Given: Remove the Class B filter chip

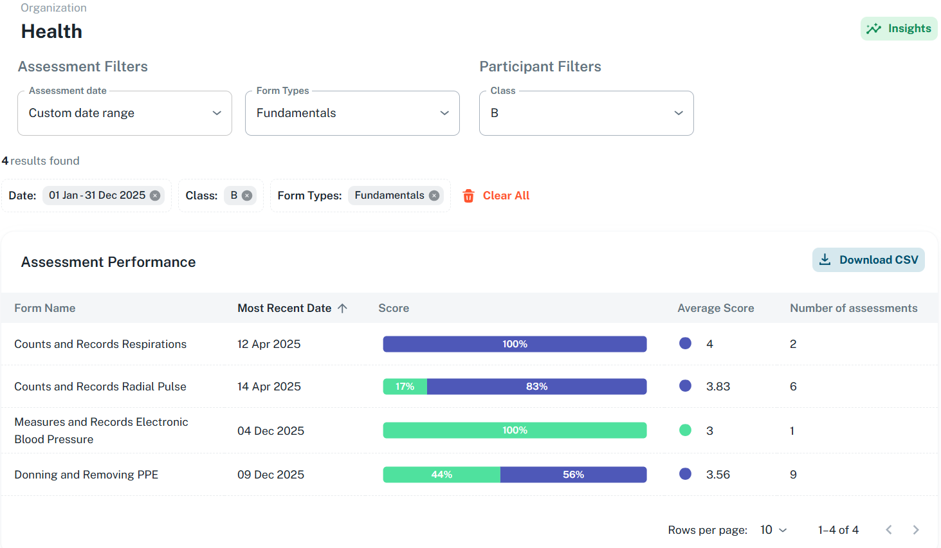Looking at the screenshot, I should (x=247, y=196).
